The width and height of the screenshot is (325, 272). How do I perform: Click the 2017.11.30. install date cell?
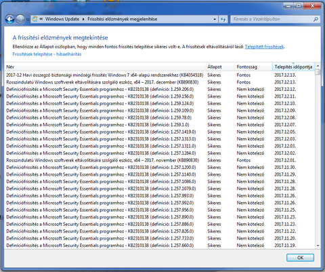point(285,168)
